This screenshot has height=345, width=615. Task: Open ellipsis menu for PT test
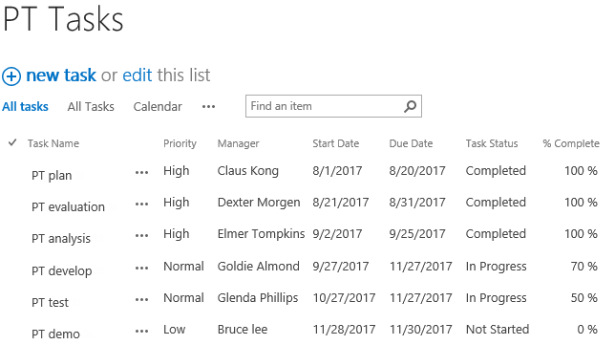point(141,300)
